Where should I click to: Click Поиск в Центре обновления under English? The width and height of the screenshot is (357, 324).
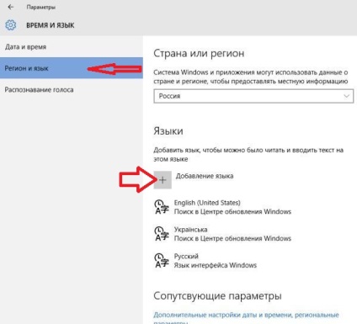pos(232,211)
